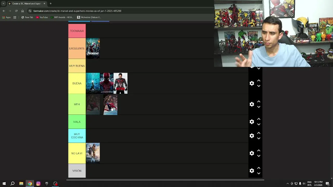Open settings gear for MEH tier
This screenshot has height=187, width=333.
click(252, 104)
